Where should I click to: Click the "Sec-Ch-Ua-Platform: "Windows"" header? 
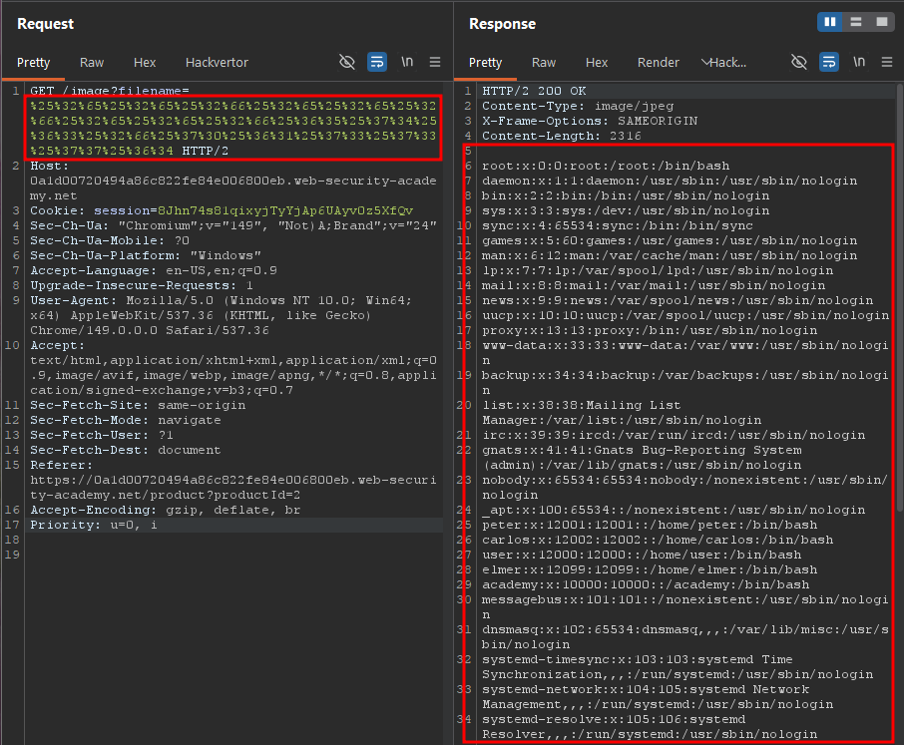coord(146,255)
